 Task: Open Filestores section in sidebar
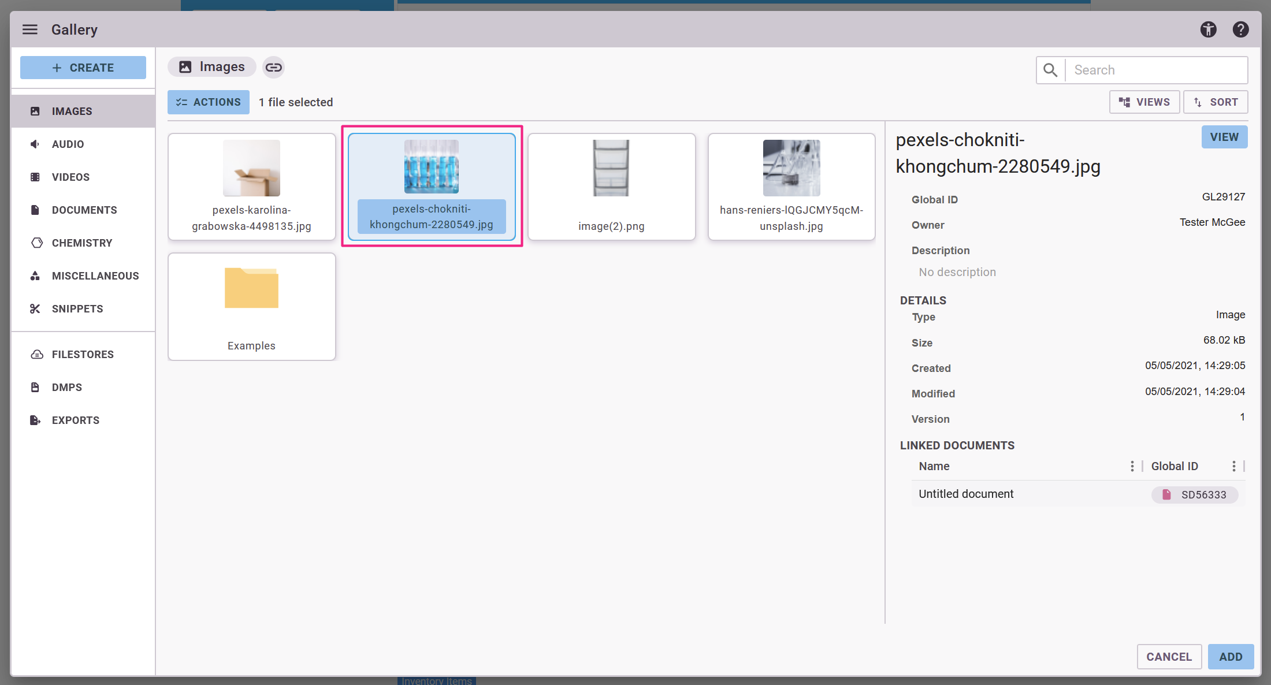pyautogui.click(x=83, y=355)
